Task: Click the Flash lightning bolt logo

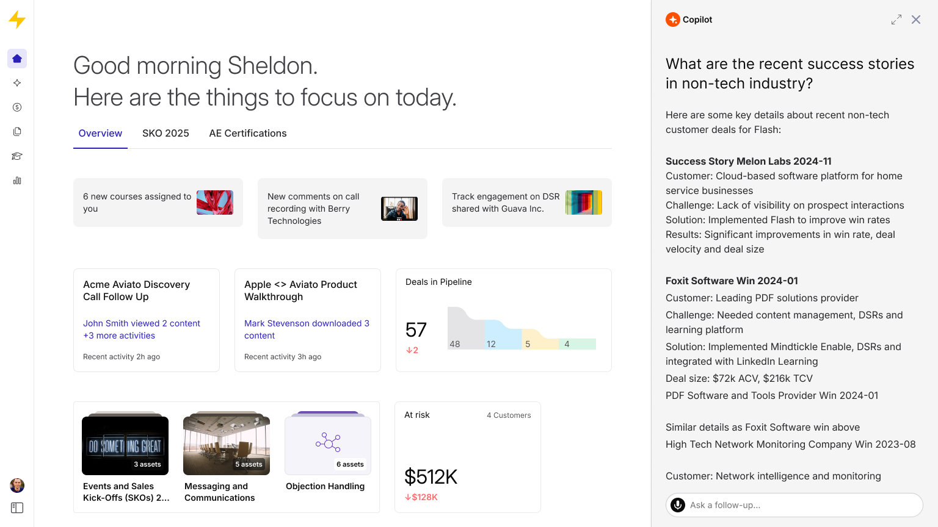Action: coord(17,20)
